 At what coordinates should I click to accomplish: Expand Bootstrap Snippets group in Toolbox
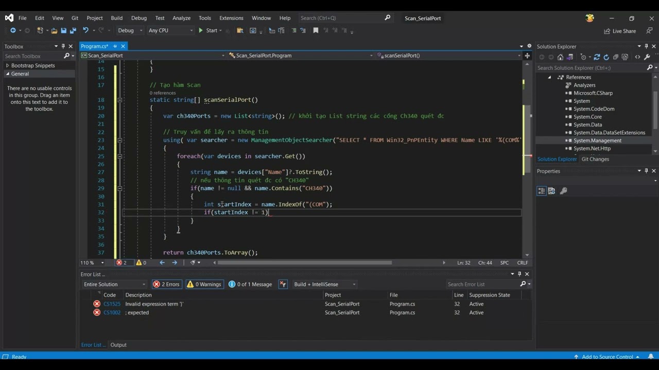click(x=8, y=66)
